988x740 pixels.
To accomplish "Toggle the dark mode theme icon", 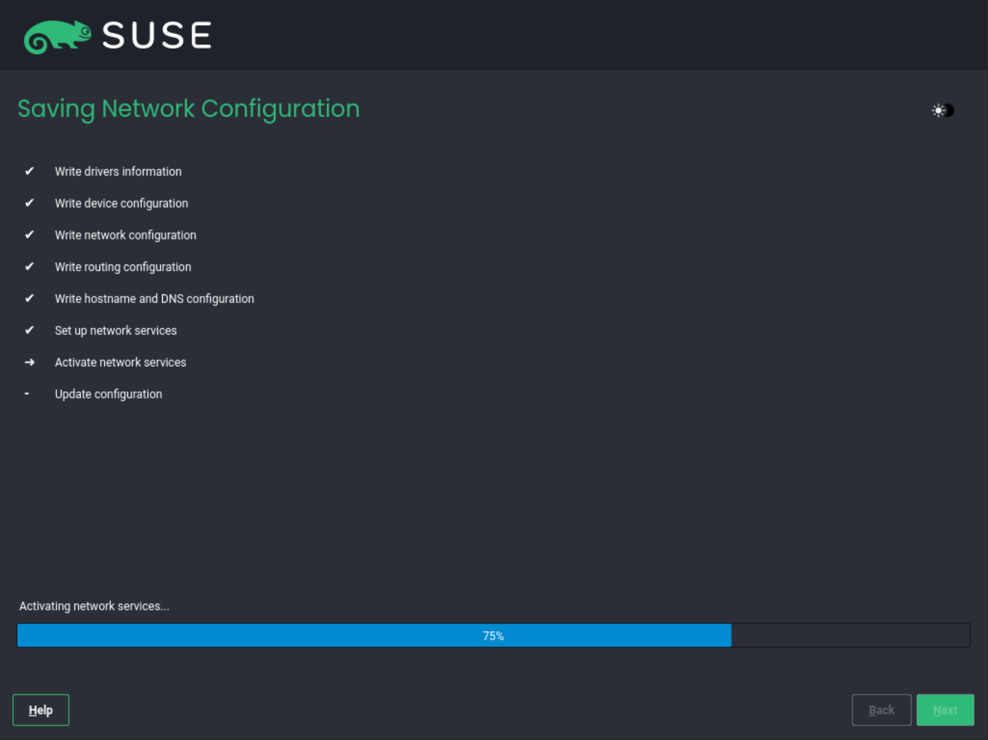I will [x=944, y=111].
